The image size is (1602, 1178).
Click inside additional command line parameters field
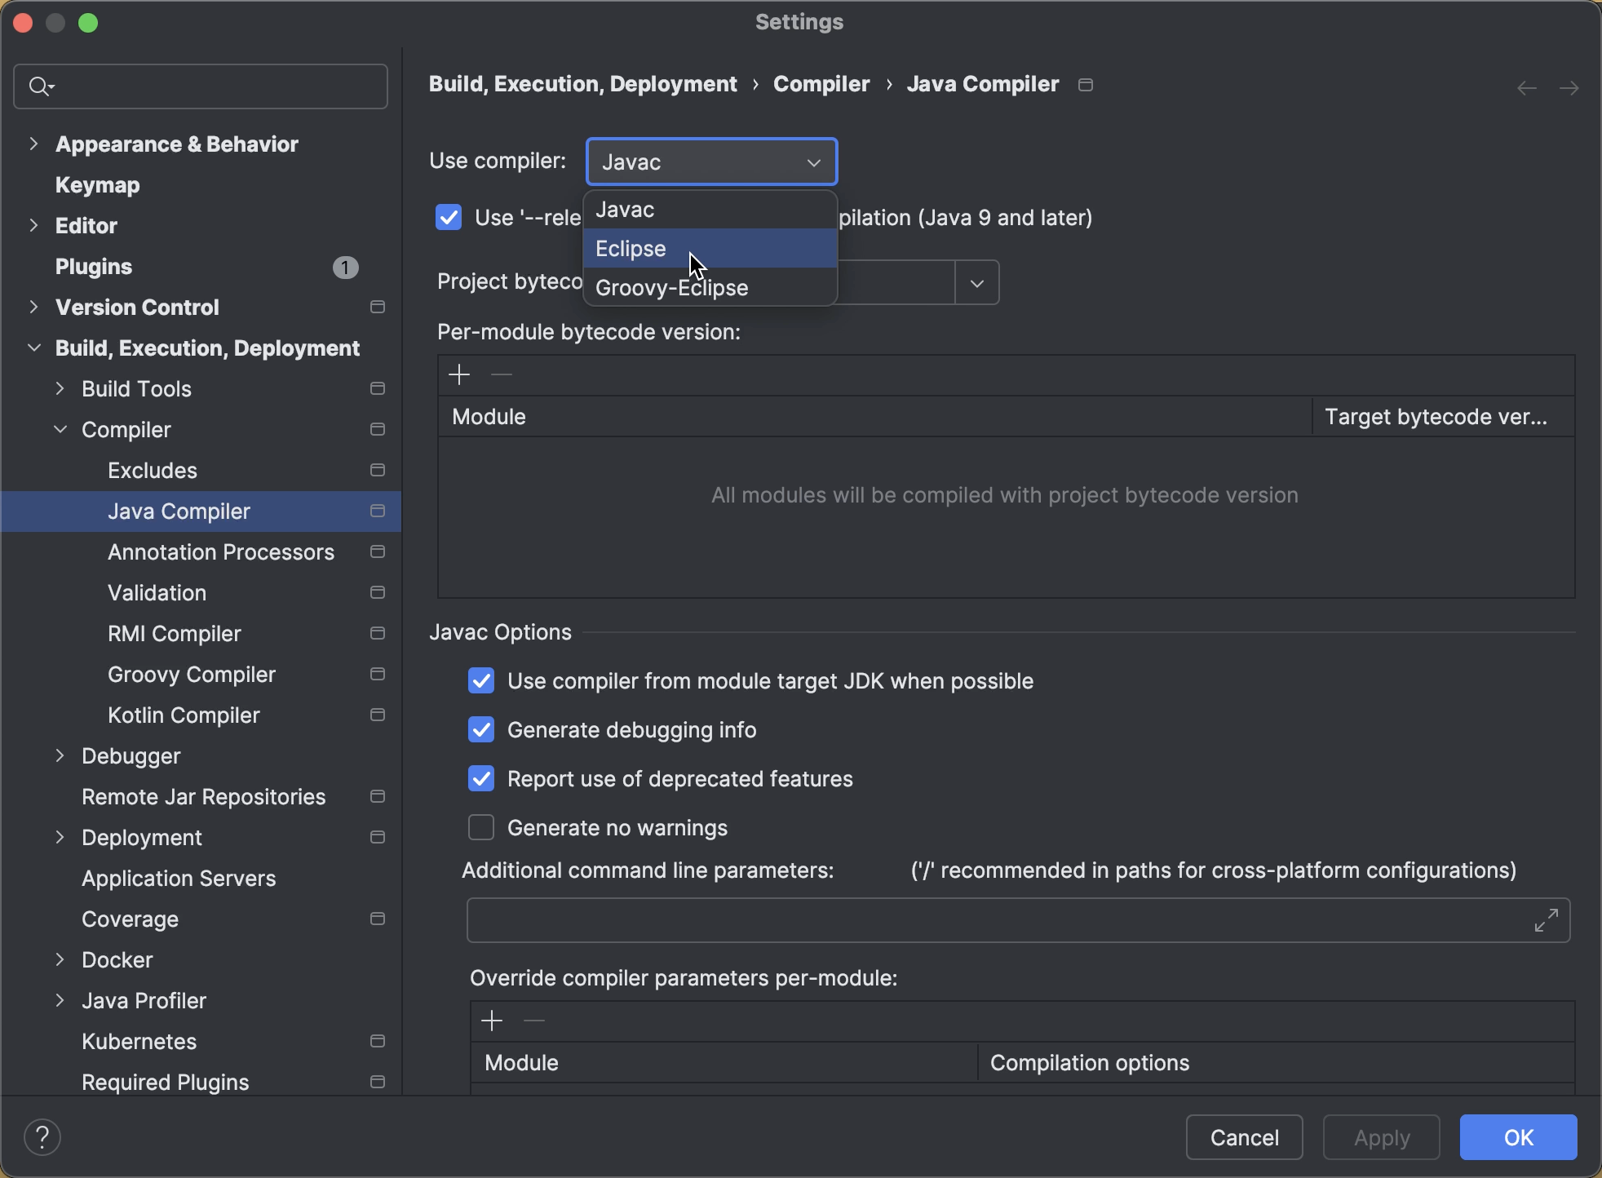[979, 920]
